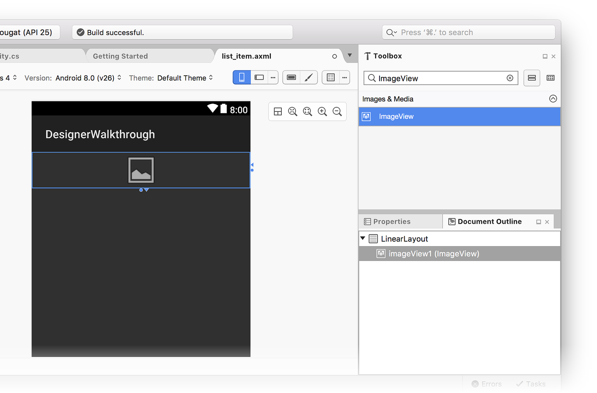
Task: Open the document tabs overflow dropdown
Action: (x=350, y=55)
